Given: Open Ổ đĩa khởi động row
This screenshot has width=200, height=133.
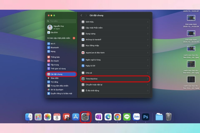Looking at the screenshot, I should pyautogui.click(x=115, y=91).
